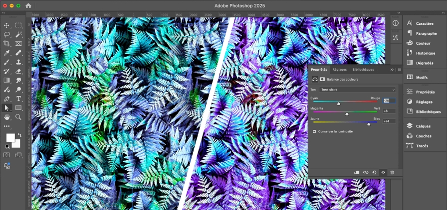The height and width of the screenshot is (210, 447).
Task: Select the Gradient tool
Action: coord(6,80)
